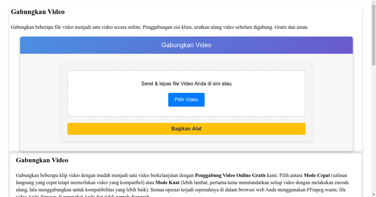Click the bold 'Penggabung Video Online Gratis' text

pyautogui.click(x=230, y=175)
